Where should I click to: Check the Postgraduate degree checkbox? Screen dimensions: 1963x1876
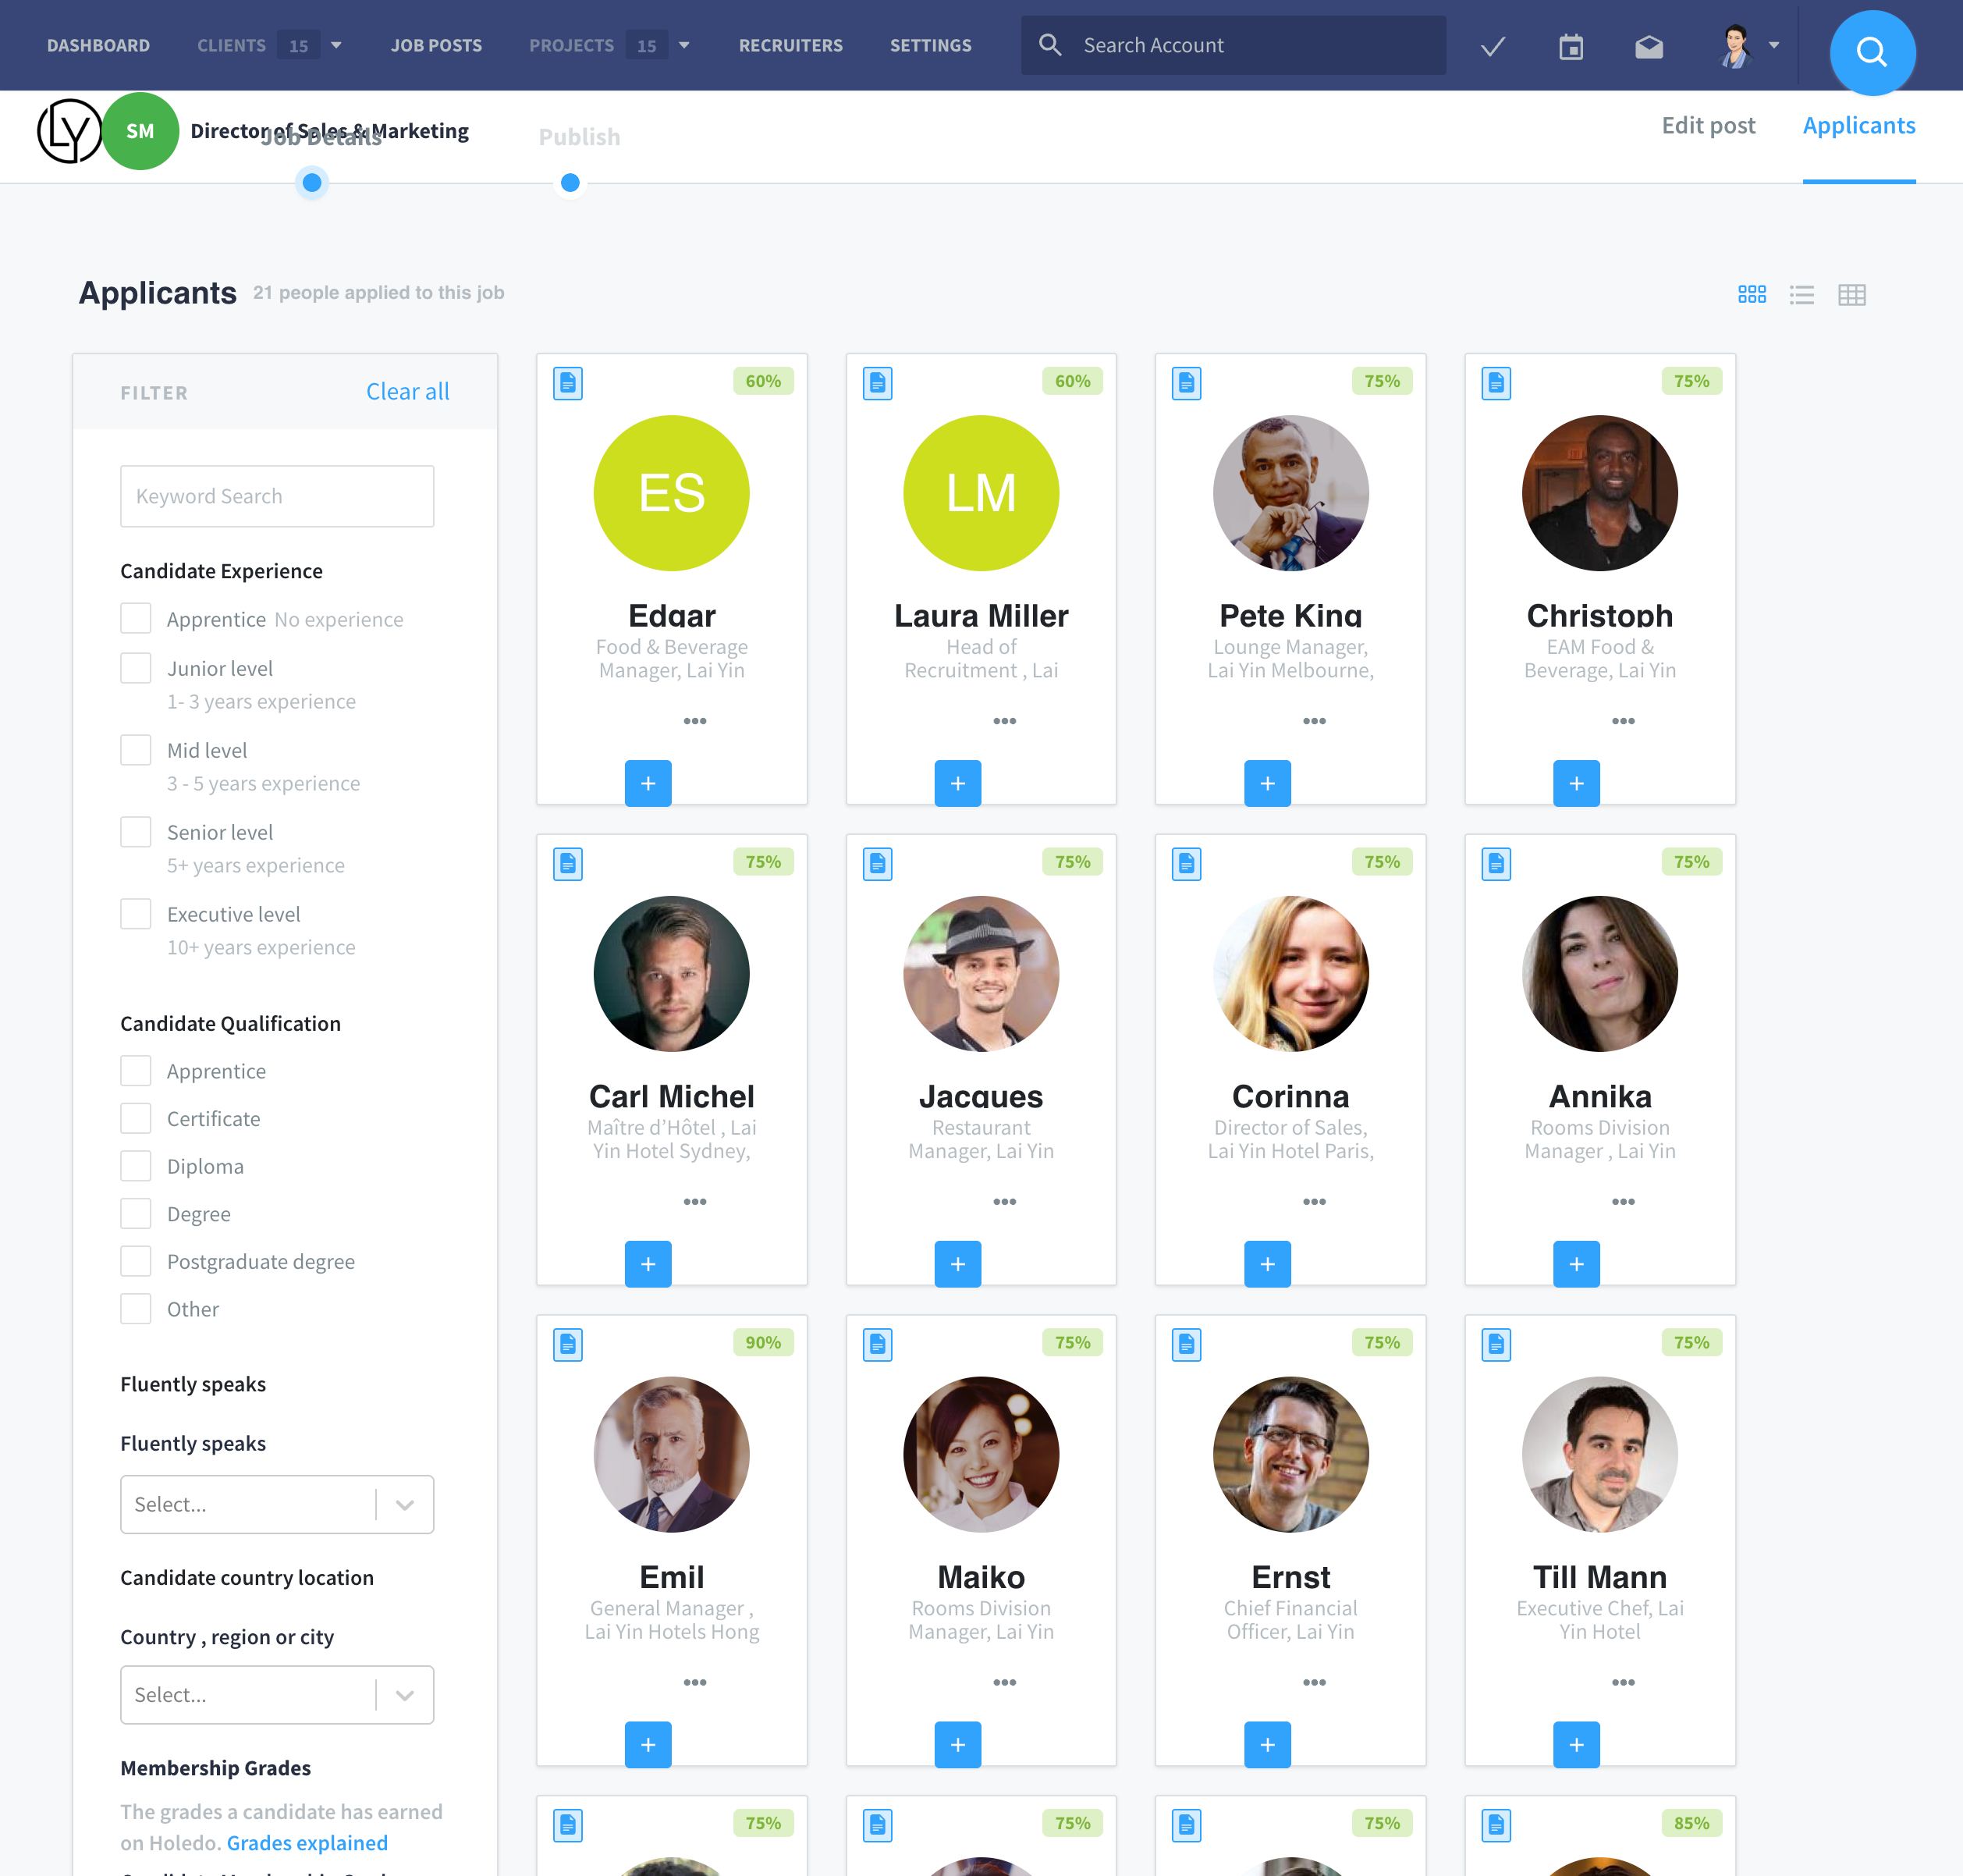pyautogui.click(x=136, y=1261)
